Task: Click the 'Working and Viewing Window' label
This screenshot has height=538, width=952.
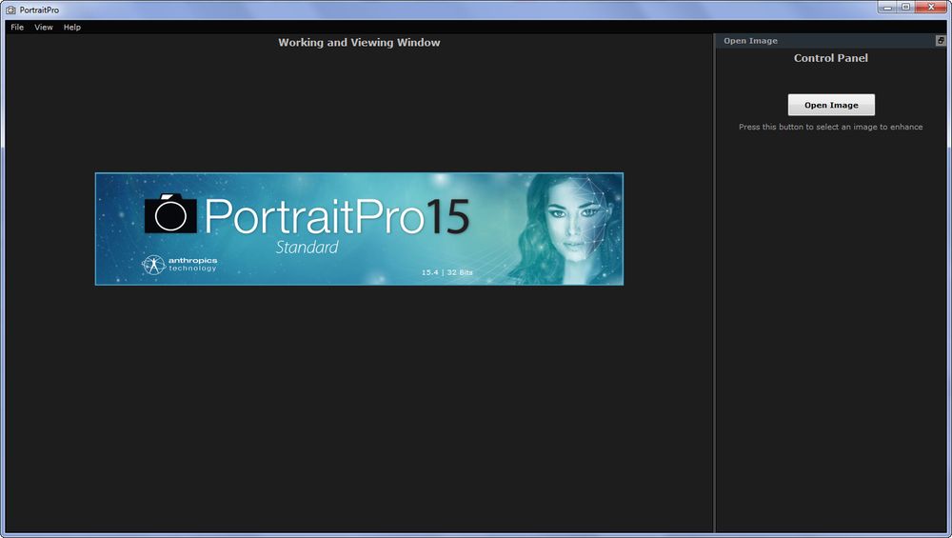Action: click(x=359, y=43)
